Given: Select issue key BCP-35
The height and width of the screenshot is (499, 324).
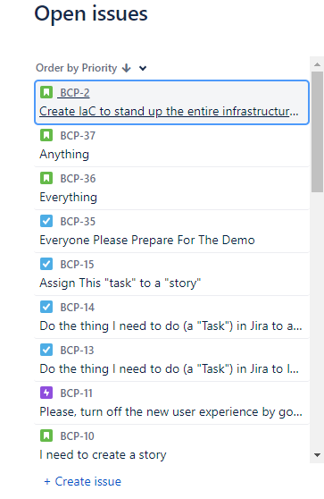Looking at the screenshot, I should click(x=78, y=222).
